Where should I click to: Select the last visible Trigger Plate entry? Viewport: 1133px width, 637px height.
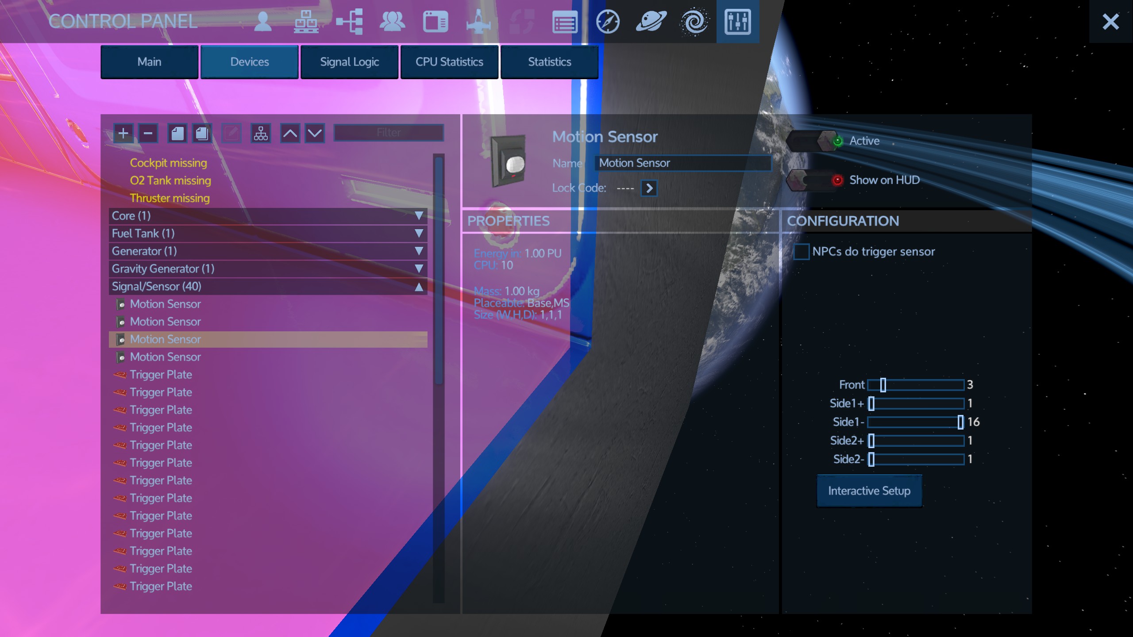[x=268, y=587]
